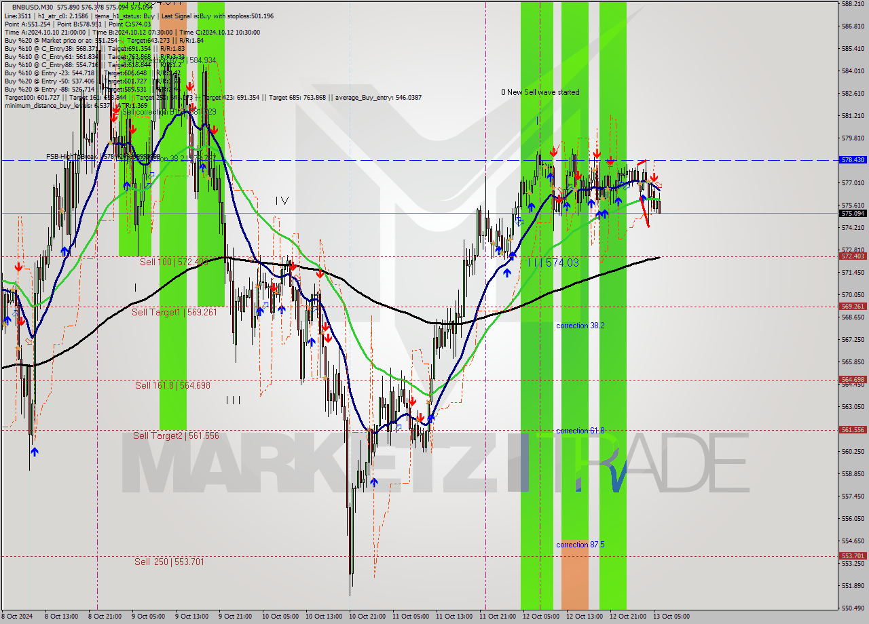Viewport: 869px width, 624px height.
Task: Click the '12 Oct 05:00' time axis label
Action: point(541,617)
